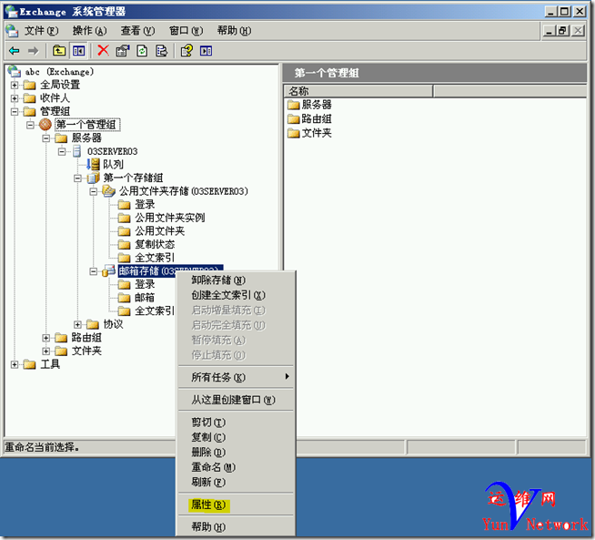595x540 pixels.
Task: Click the 复制状态 folder icon
Action: (124, 244)
